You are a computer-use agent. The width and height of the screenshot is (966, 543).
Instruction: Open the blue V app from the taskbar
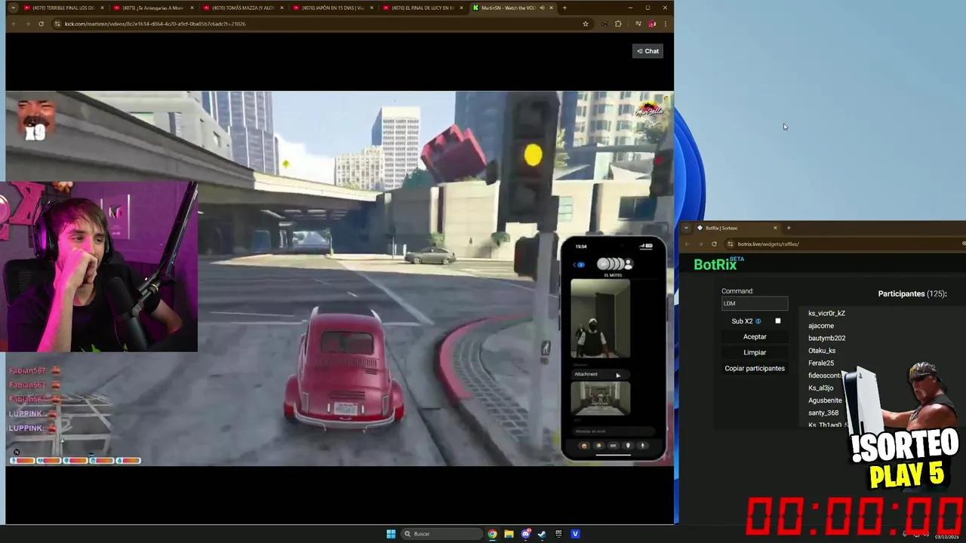(x=575, y=534)
